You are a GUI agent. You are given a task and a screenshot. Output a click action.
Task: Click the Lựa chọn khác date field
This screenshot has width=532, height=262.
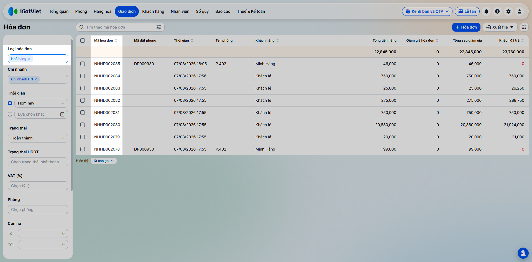41,114
